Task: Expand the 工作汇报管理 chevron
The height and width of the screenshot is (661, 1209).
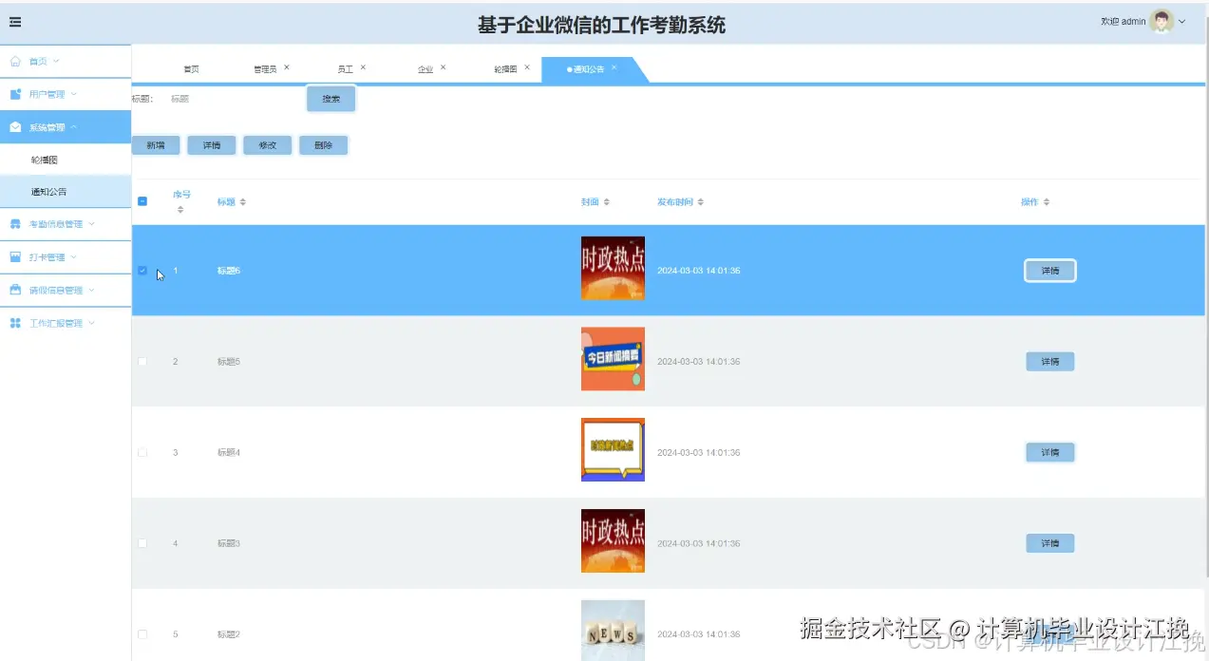Action: click(x=92, y=323)
